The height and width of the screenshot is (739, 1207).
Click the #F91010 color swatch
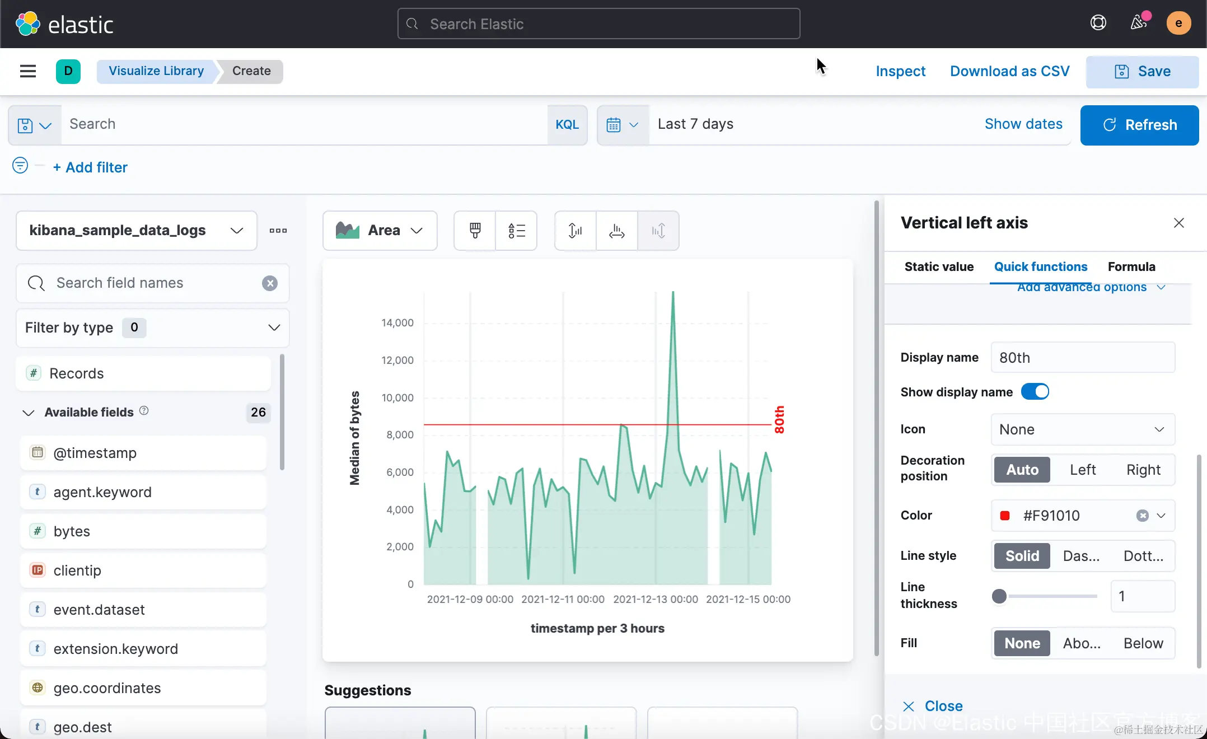(1005, 516)
